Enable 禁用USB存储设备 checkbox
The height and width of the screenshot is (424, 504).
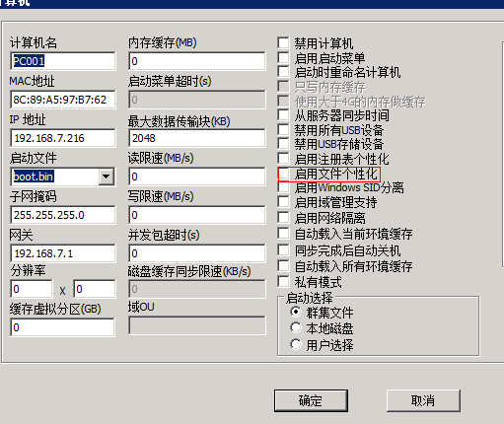coord(283,144)
